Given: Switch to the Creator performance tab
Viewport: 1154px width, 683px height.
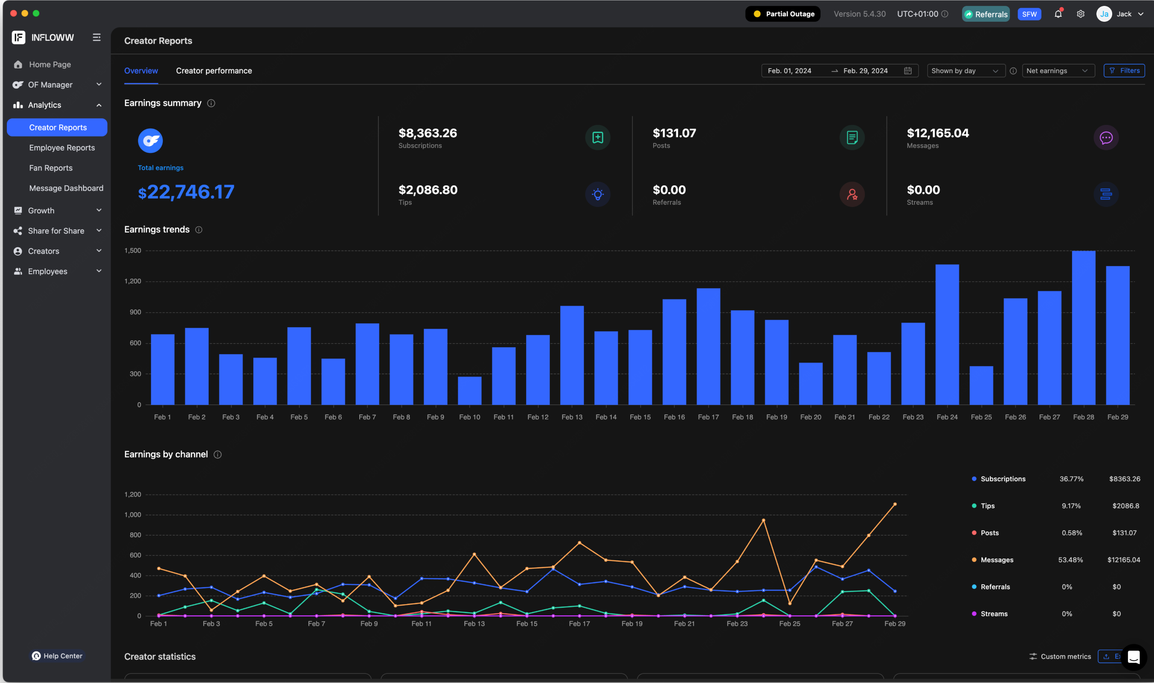Looking at the screenshot, I should coord(214,71).
